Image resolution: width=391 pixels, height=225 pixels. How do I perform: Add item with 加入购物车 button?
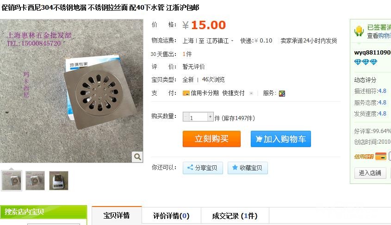[281, 139]
